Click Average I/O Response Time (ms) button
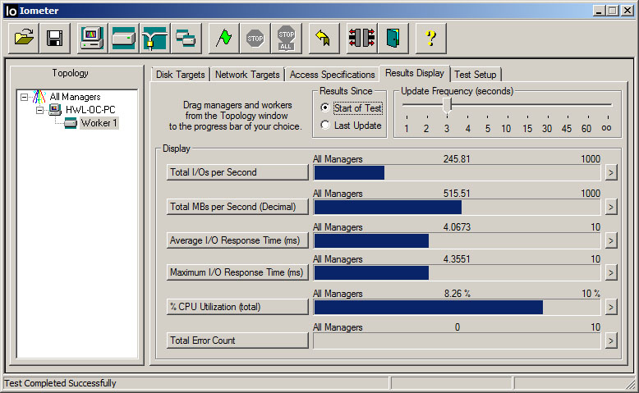The width and height of the screenshot is (639, 393). [237, 240]
